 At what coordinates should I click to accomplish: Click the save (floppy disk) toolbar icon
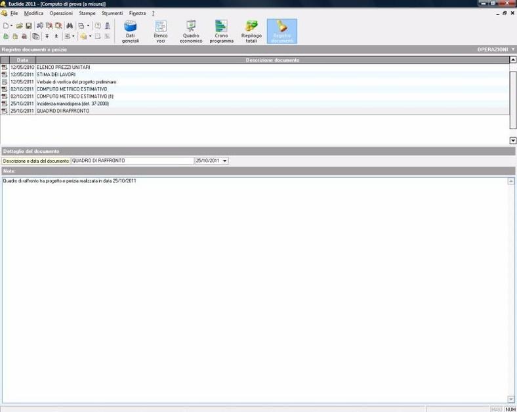click(29, 26)
